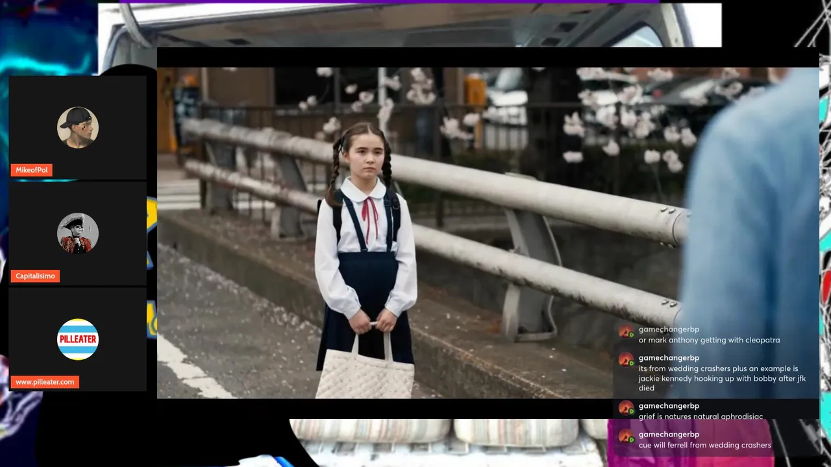Click username above 'grief is natures' message
831x467 pixels.
coord(669,406)
